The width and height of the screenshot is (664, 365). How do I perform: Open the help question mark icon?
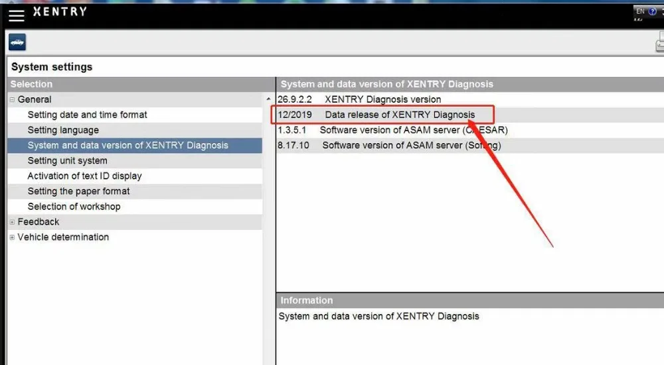653,11
